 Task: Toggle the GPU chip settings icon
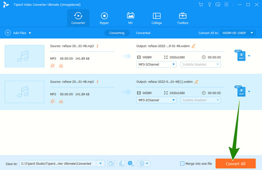pos(131,163)
